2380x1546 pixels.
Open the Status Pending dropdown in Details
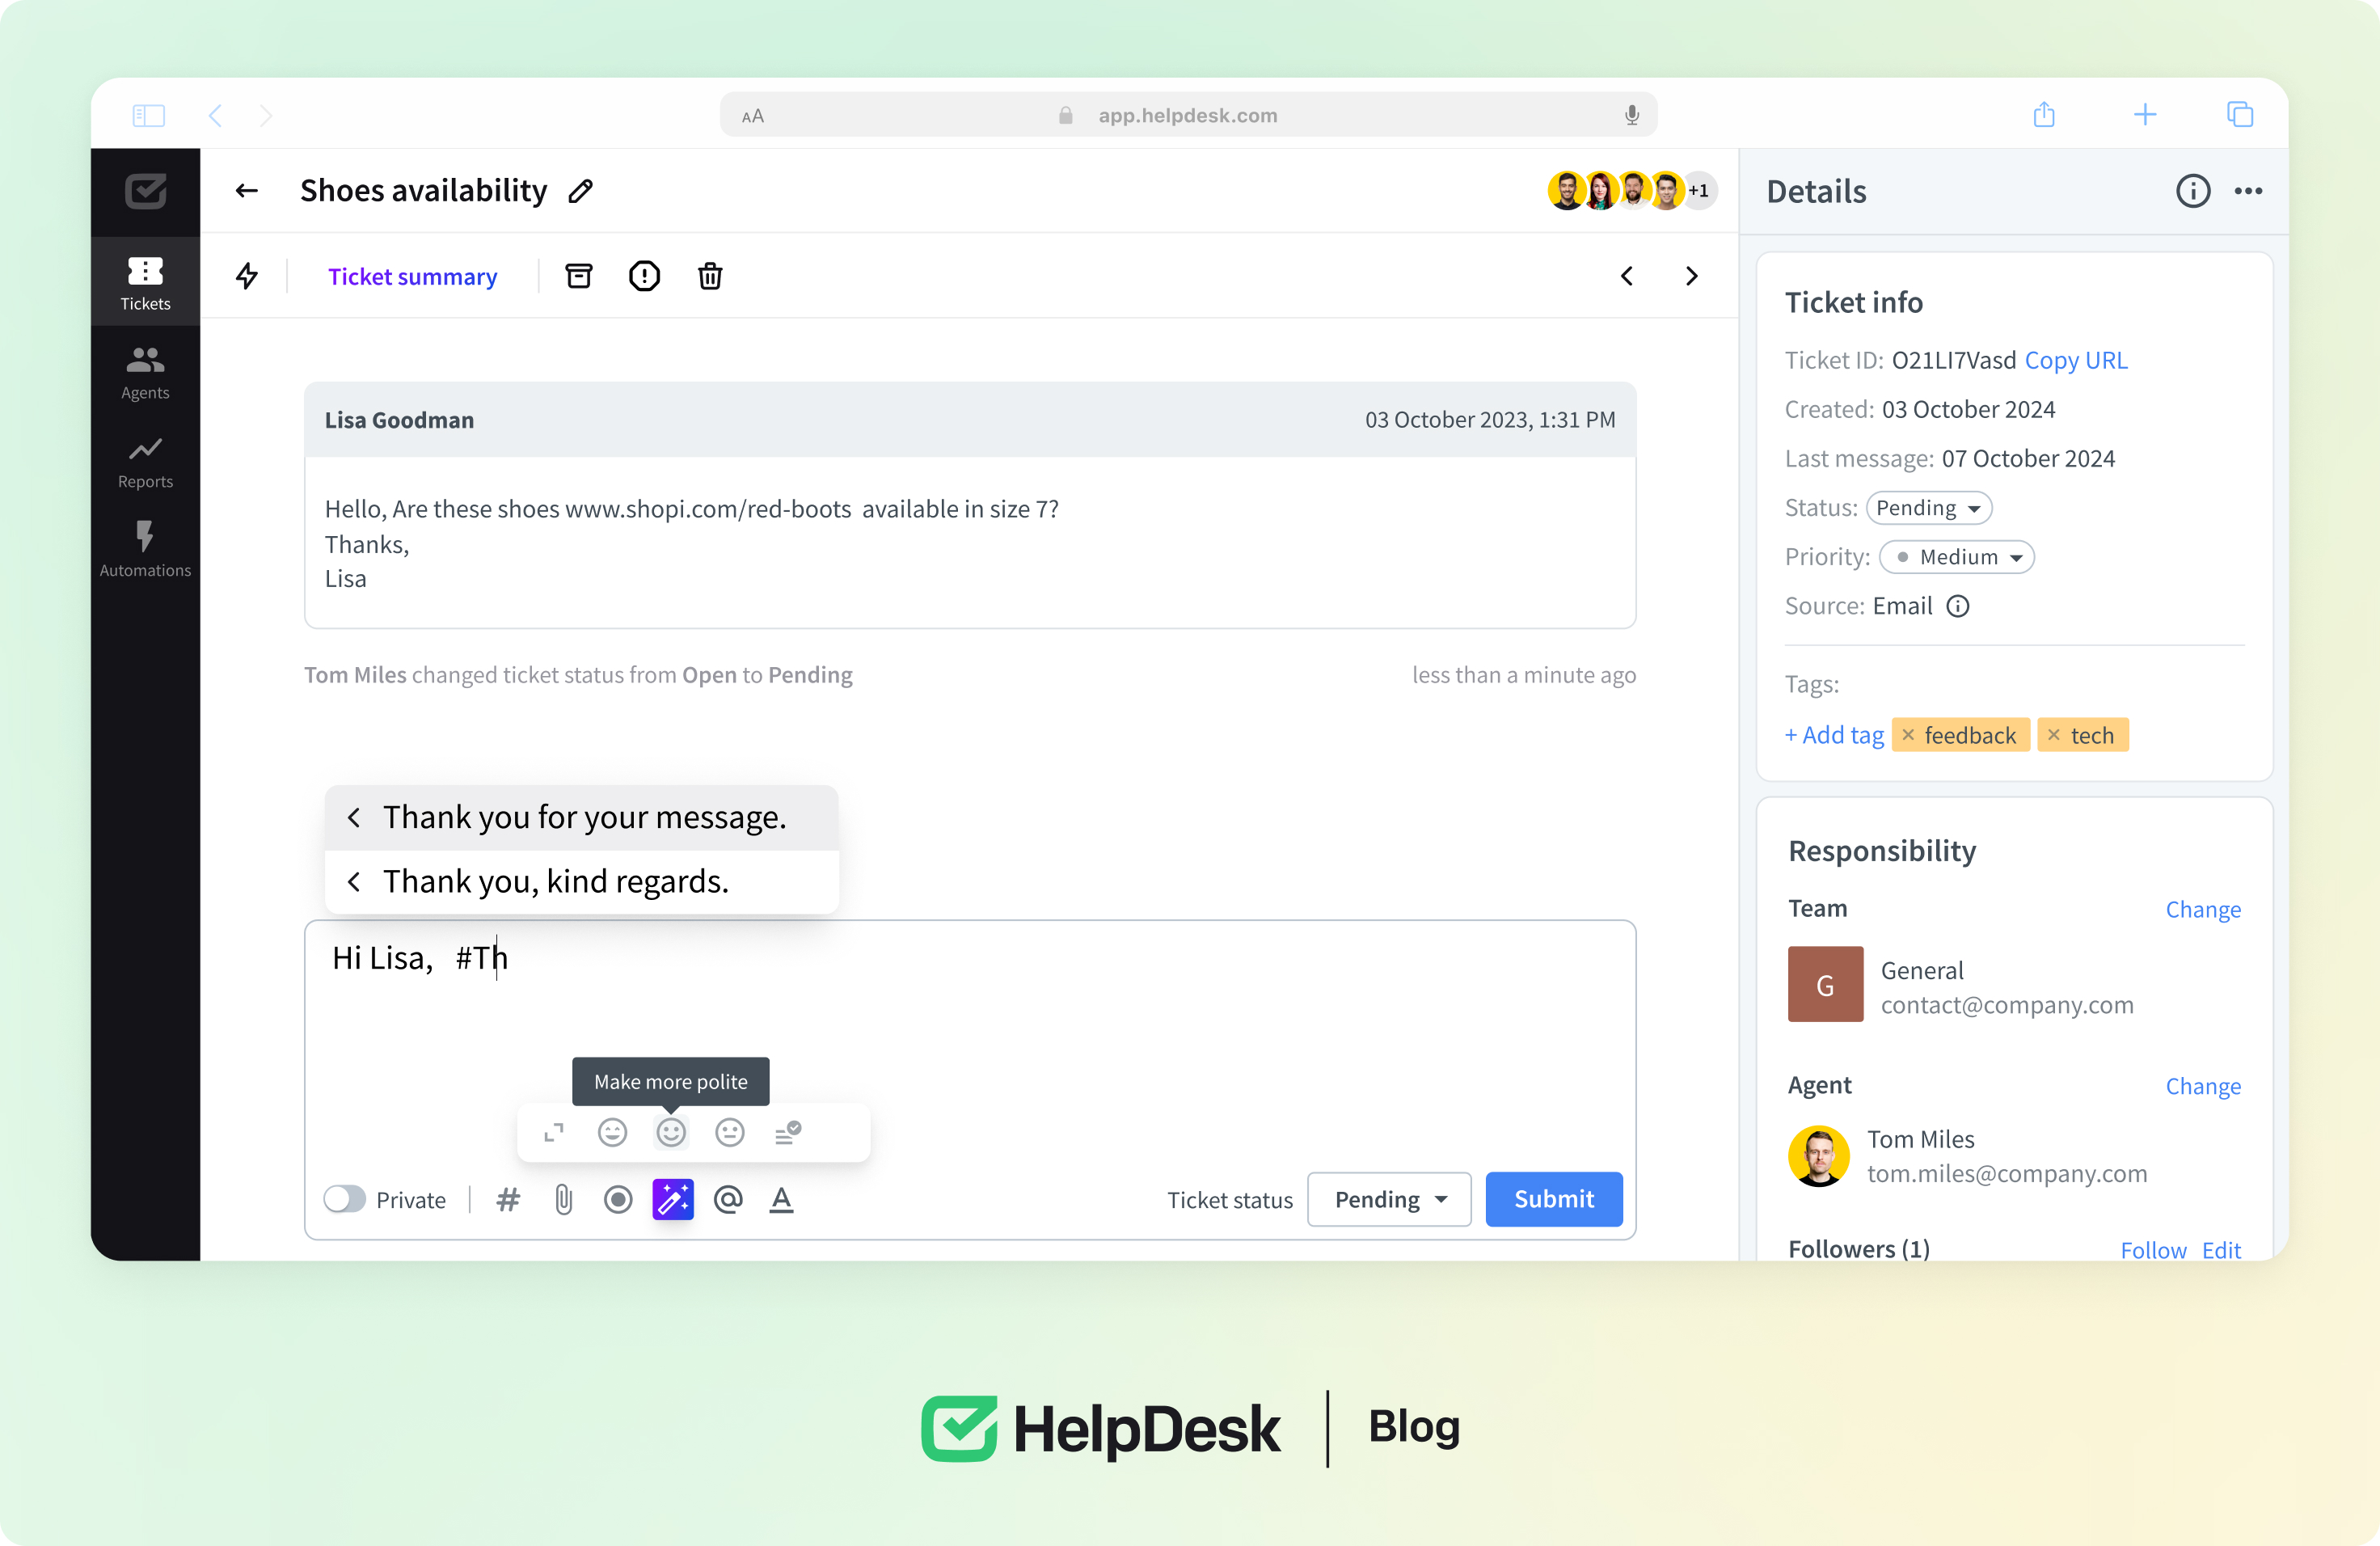click(x=1928, y=508)
